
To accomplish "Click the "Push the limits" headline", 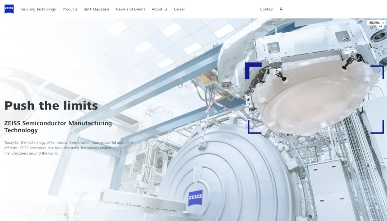I will [x=51, y=106].
